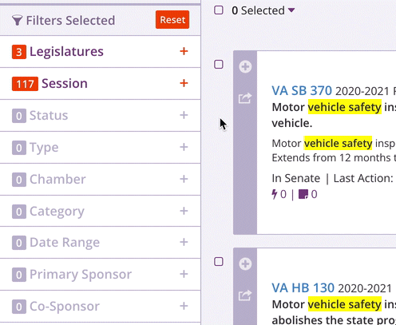Click the share icon for VA SB 370
The image size is (396, 325).
tap(245, 98)
